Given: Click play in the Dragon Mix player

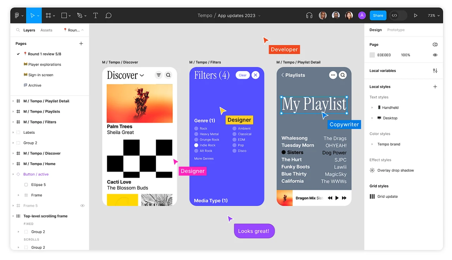Looking at the screenshot, I should 337,198.
